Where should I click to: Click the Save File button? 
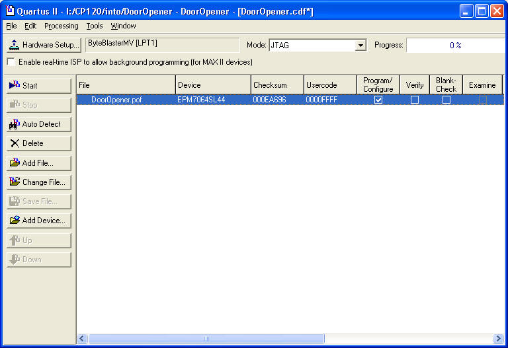38,201
